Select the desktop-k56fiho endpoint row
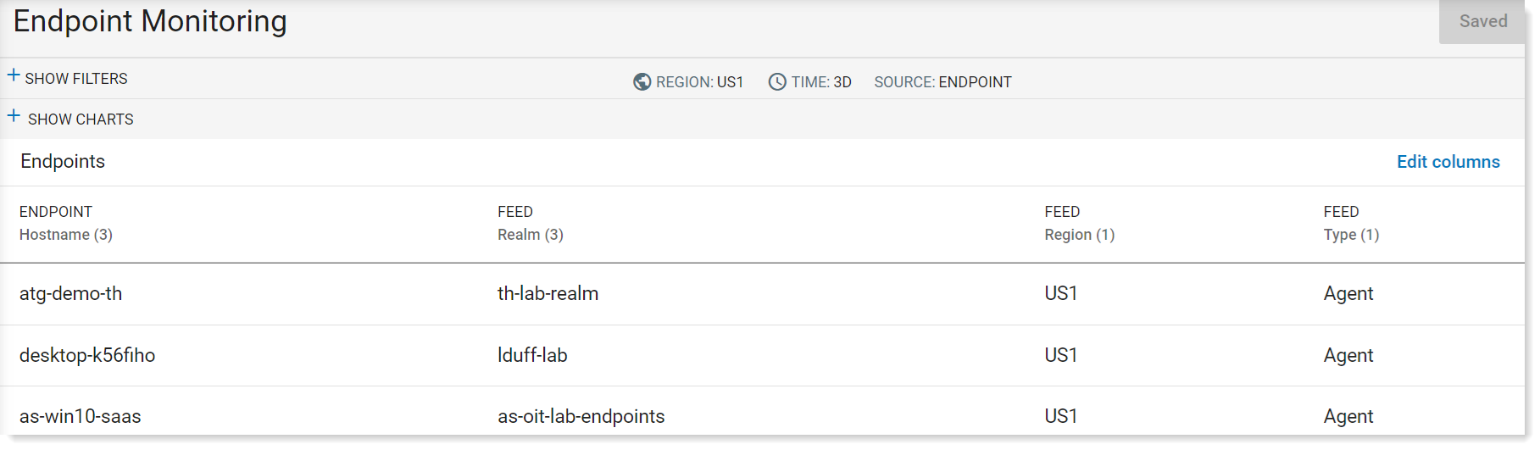1540x450 pixels. click(762, 356)
